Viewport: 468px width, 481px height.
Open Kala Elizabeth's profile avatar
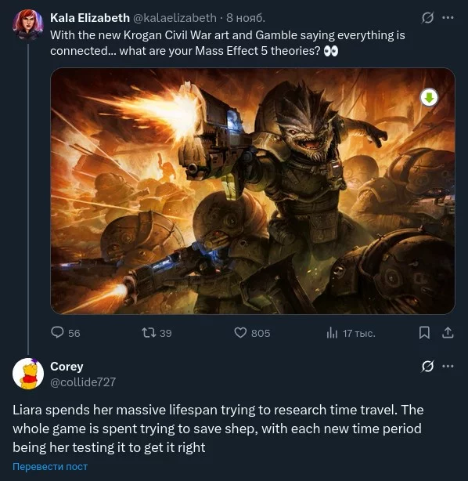coord(28,24)
